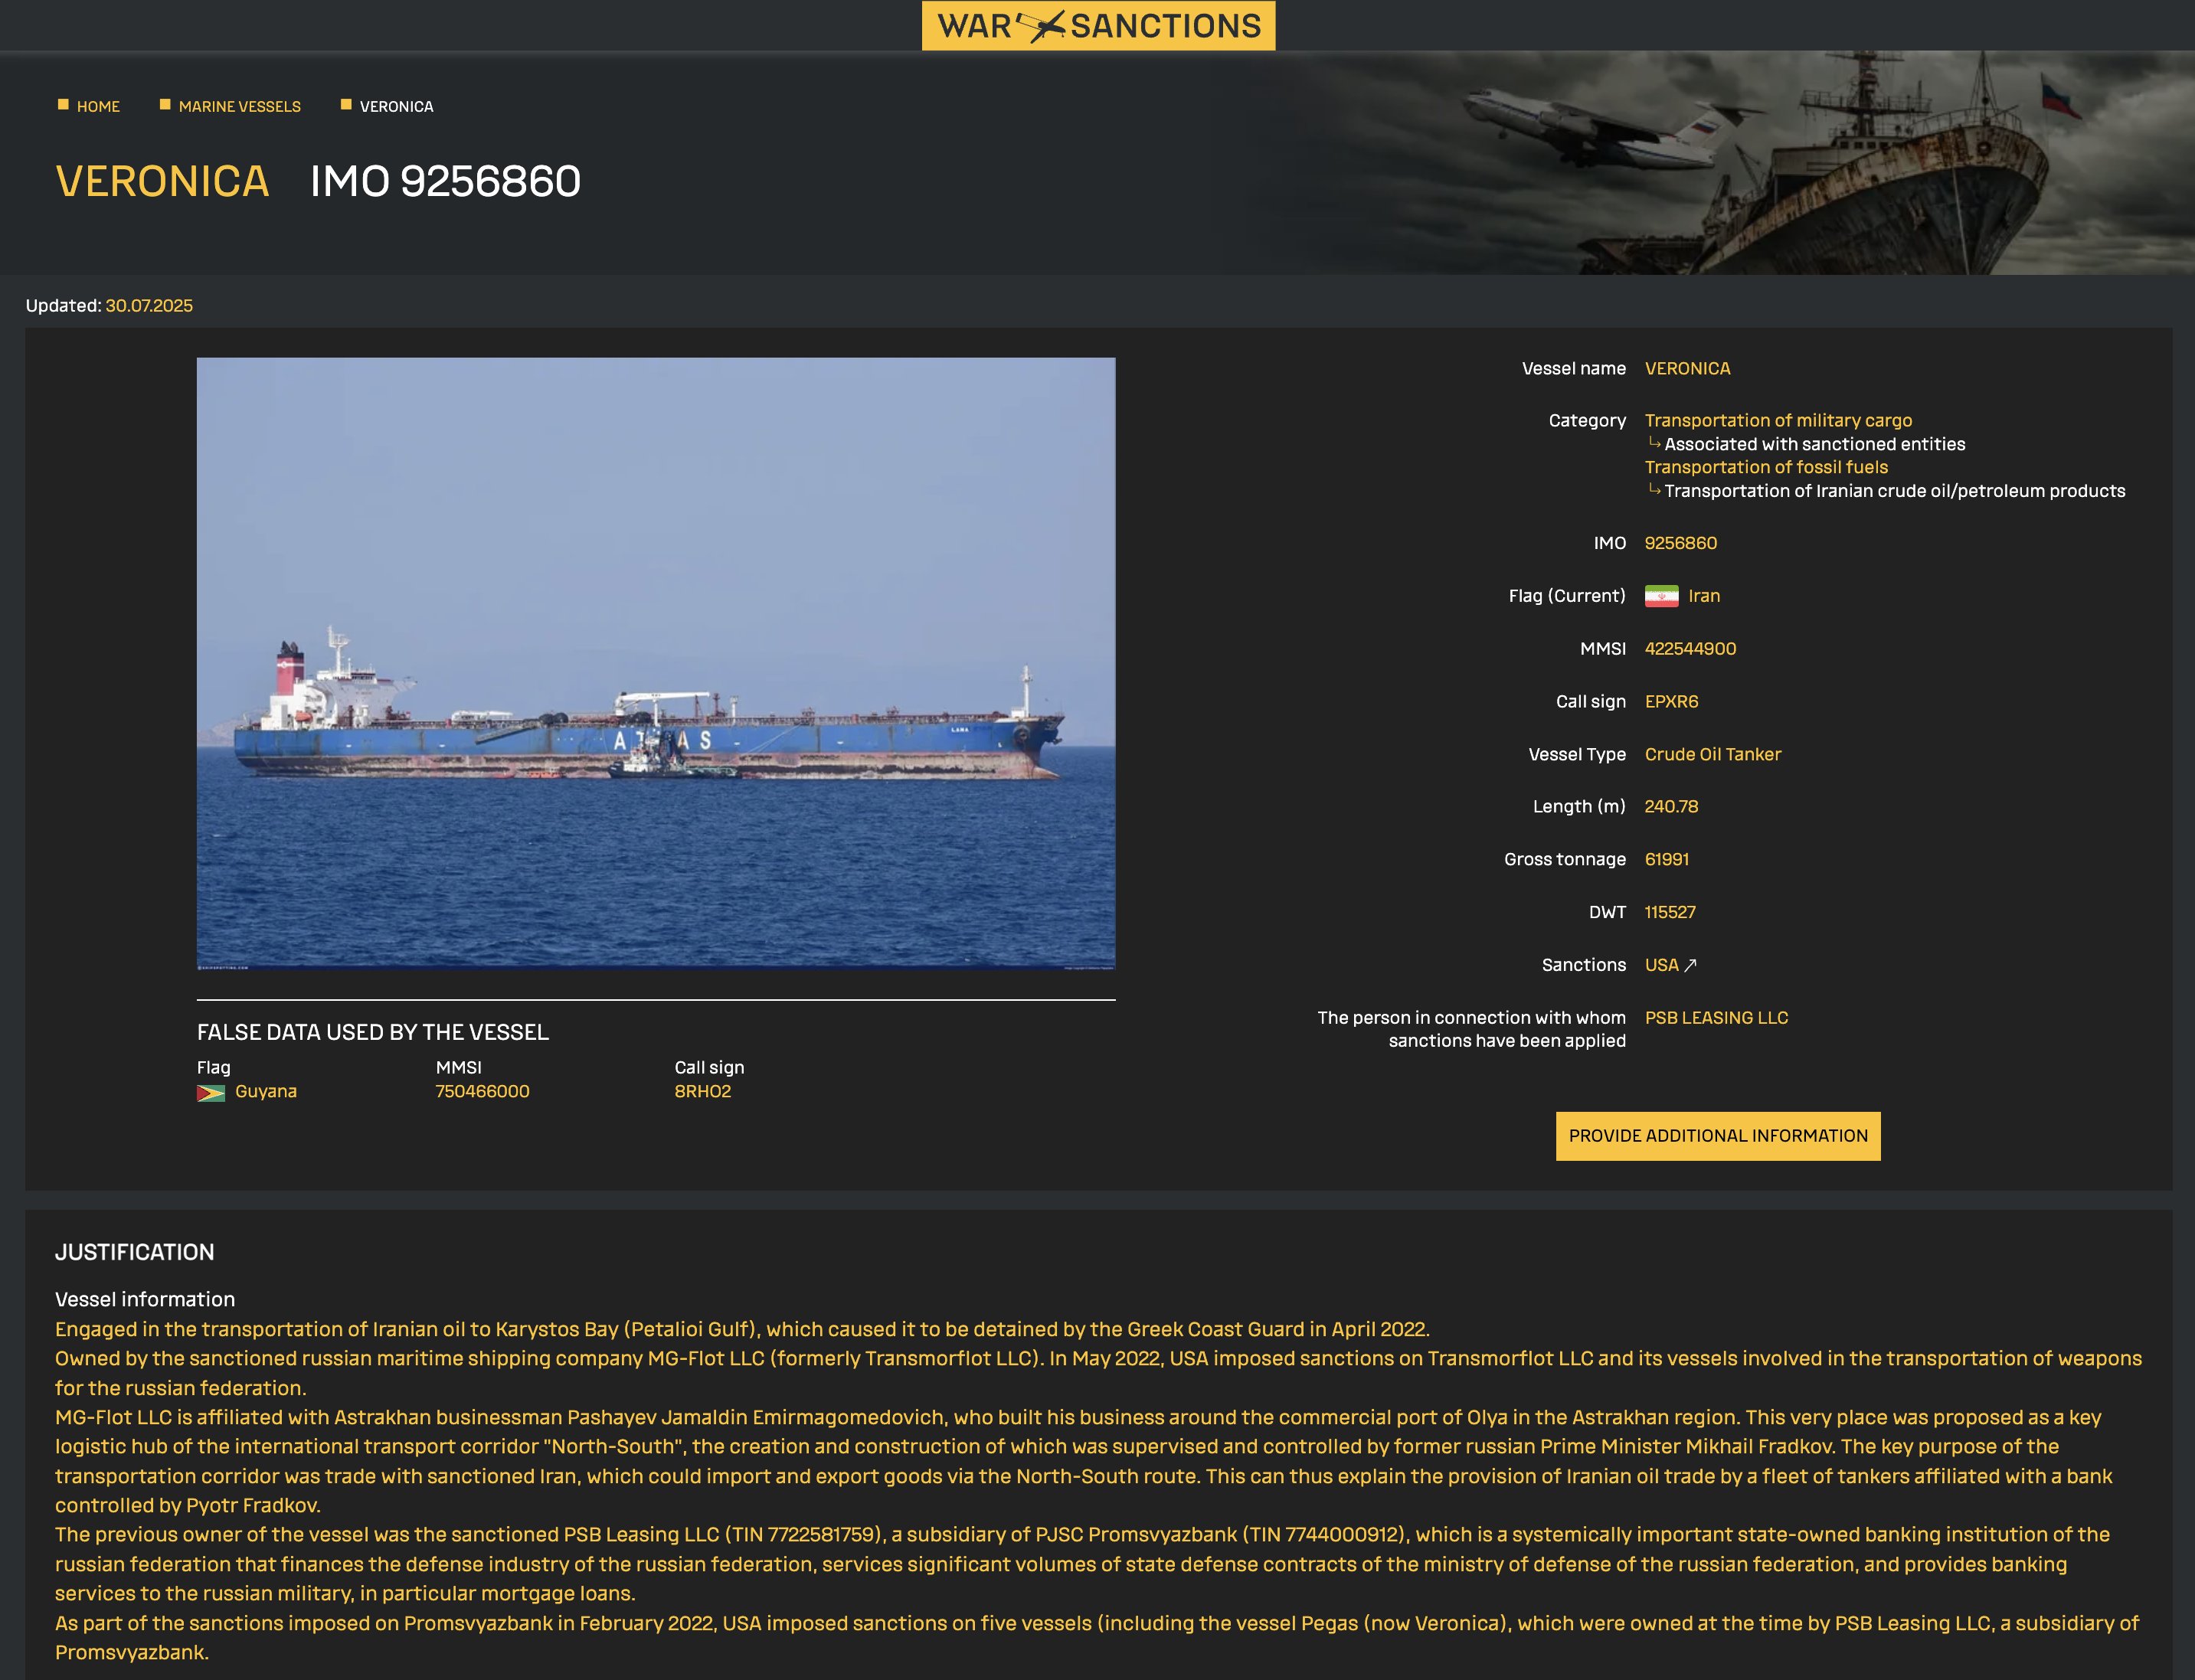Select the VERONICA breadcrumb item
Image resolution: width=2195 pixels, height=1680 pixels.
tap(396, 107)
